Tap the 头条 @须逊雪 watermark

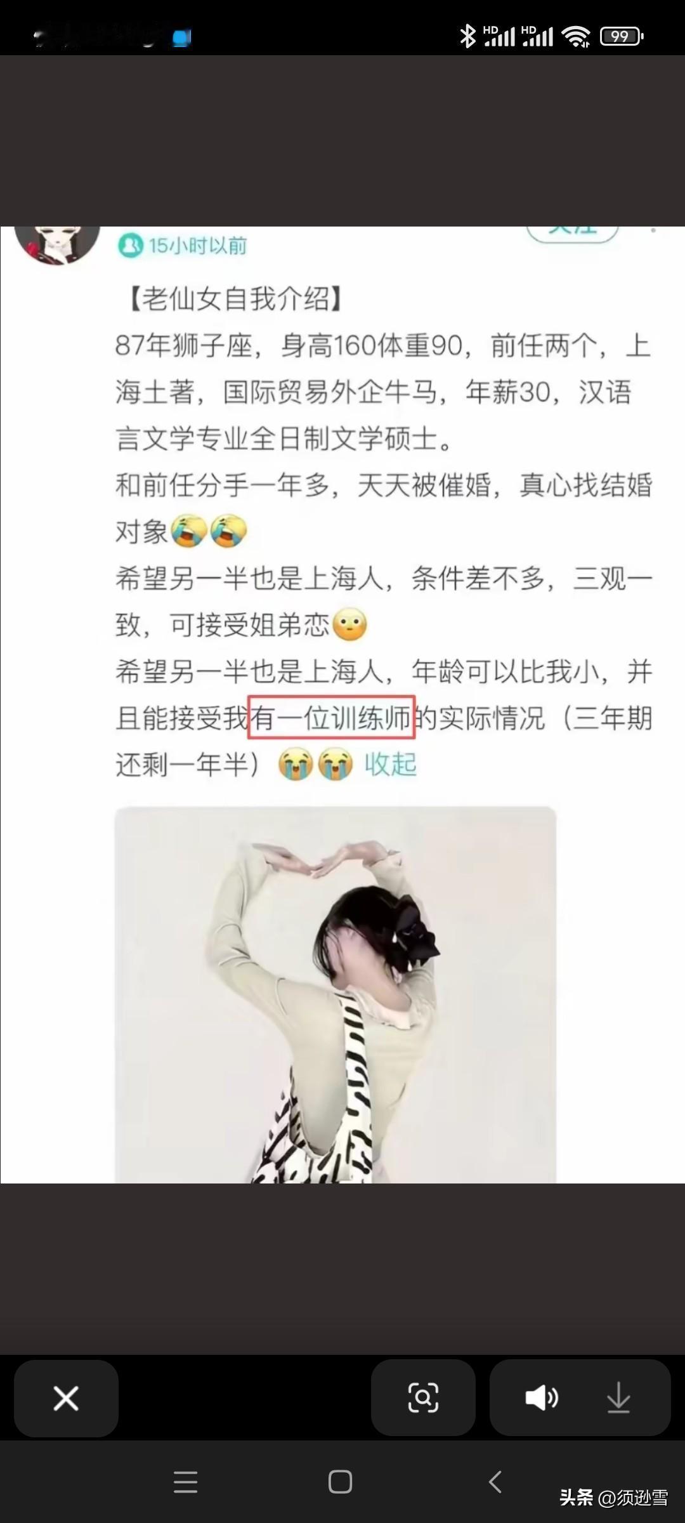click(613, 1498)
